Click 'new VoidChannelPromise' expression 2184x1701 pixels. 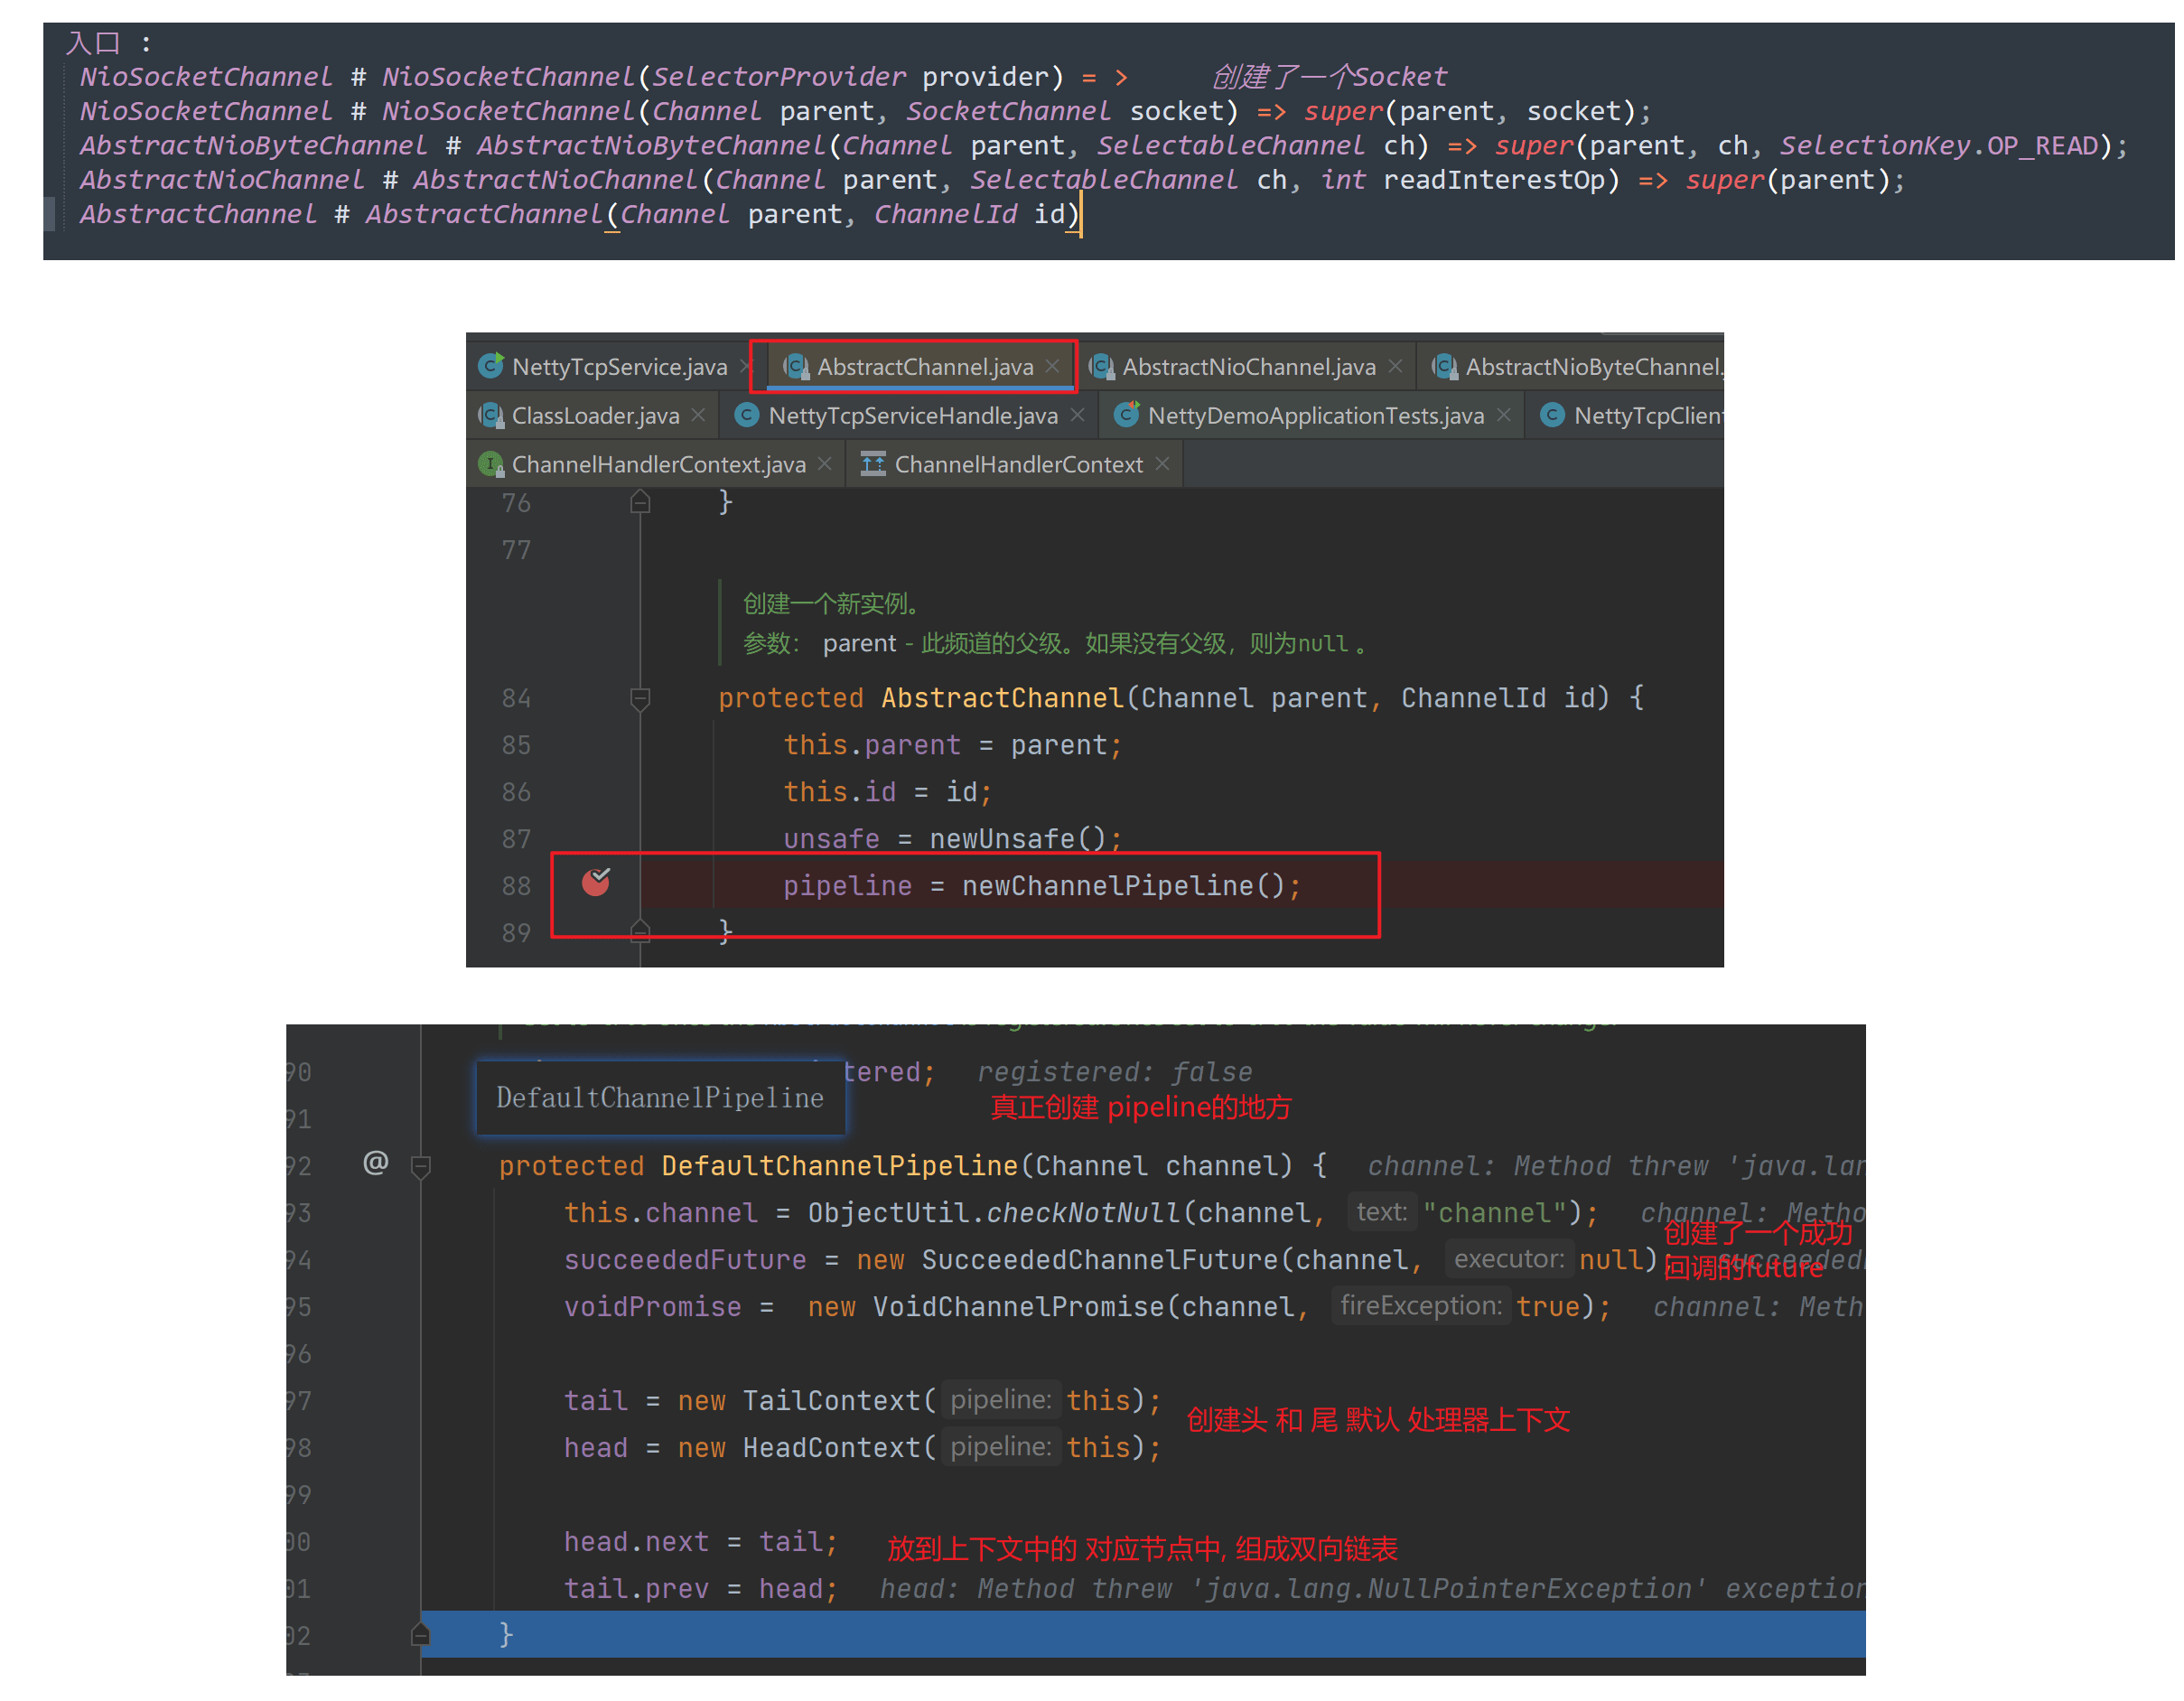[986, 1308]
